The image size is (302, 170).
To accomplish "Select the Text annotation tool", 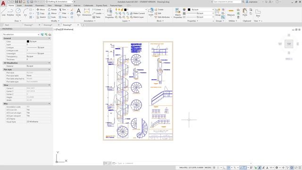I will point(79,12).
